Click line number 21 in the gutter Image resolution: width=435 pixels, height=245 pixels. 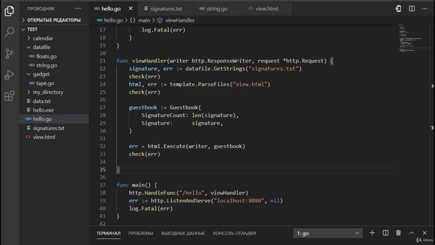[x=103, y=61]
